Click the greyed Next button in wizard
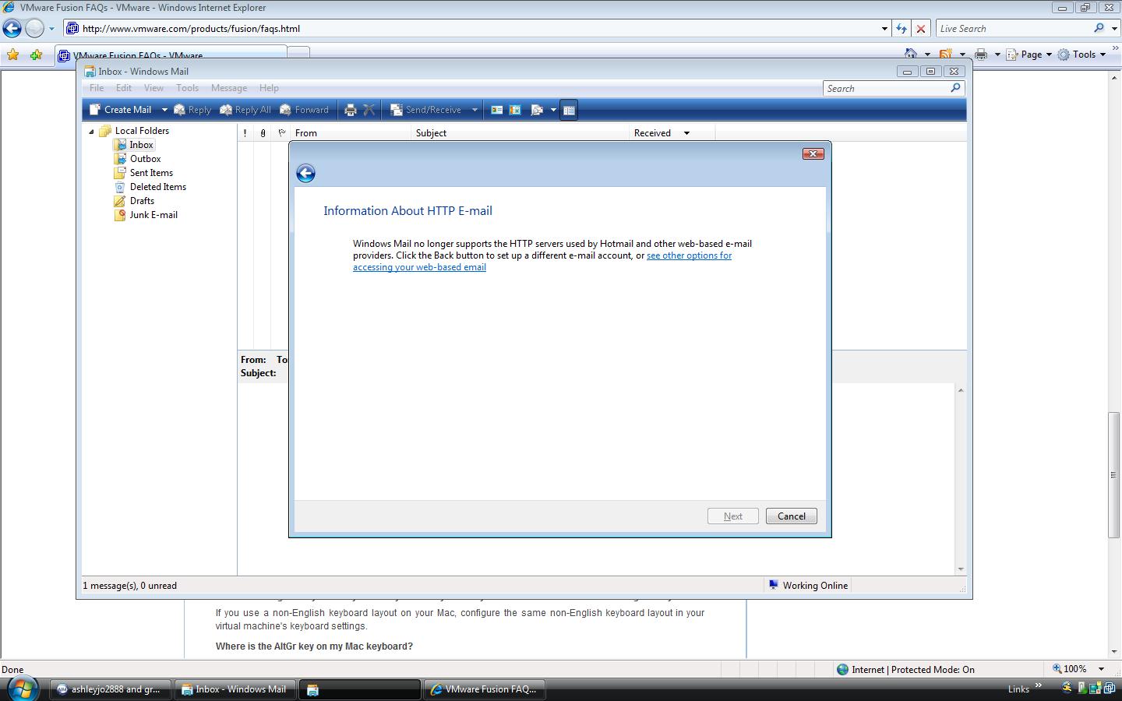The image size is (1122, 701). (x=733, y=516)
